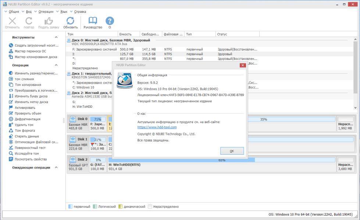Image resolution: width=360 pixels, height=220 pixels.
Task: Close the NIUBI Partition Editor about dialog
Action: point(243,65)
